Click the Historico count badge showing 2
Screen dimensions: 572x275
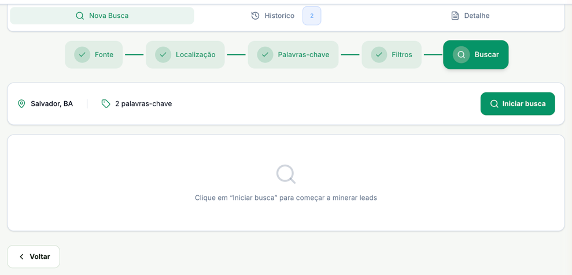[x=312, y=16]
